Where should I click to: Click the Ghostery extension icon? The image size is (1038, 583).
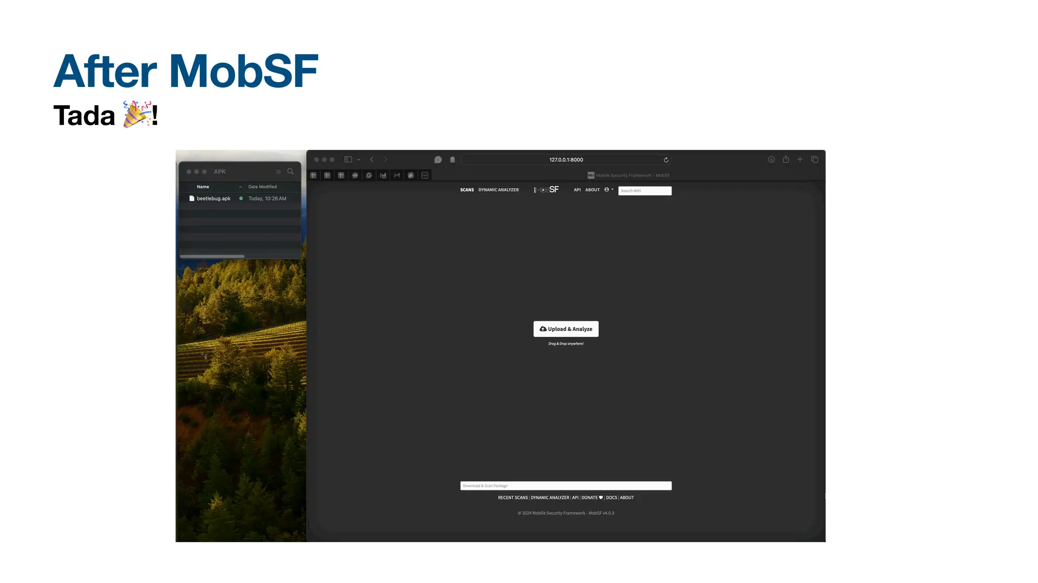pos(452,159)
